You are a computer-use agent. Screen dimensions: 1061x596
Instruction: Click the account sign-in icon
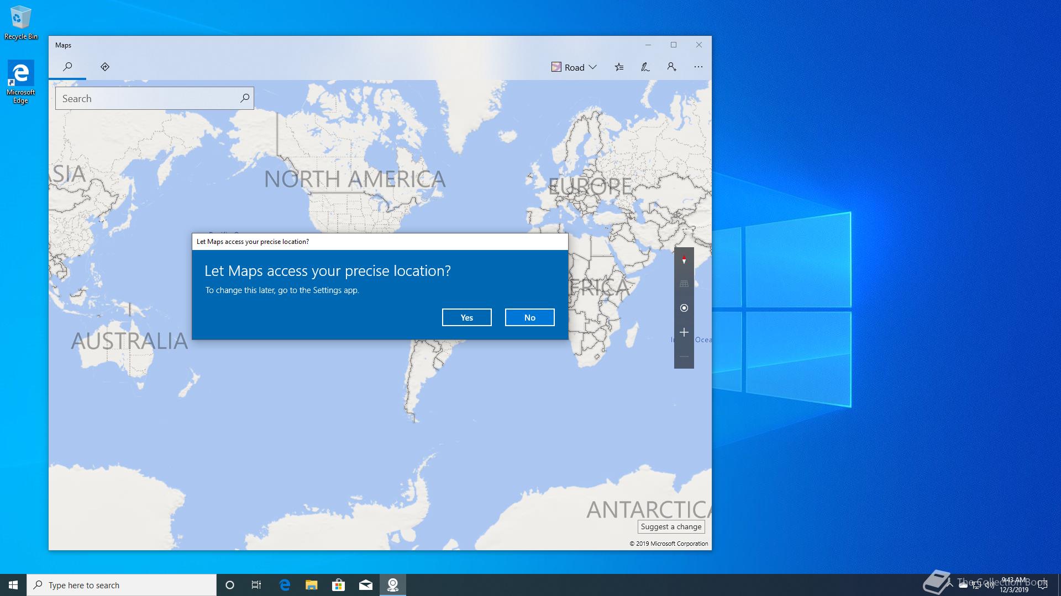coord(671,67)
